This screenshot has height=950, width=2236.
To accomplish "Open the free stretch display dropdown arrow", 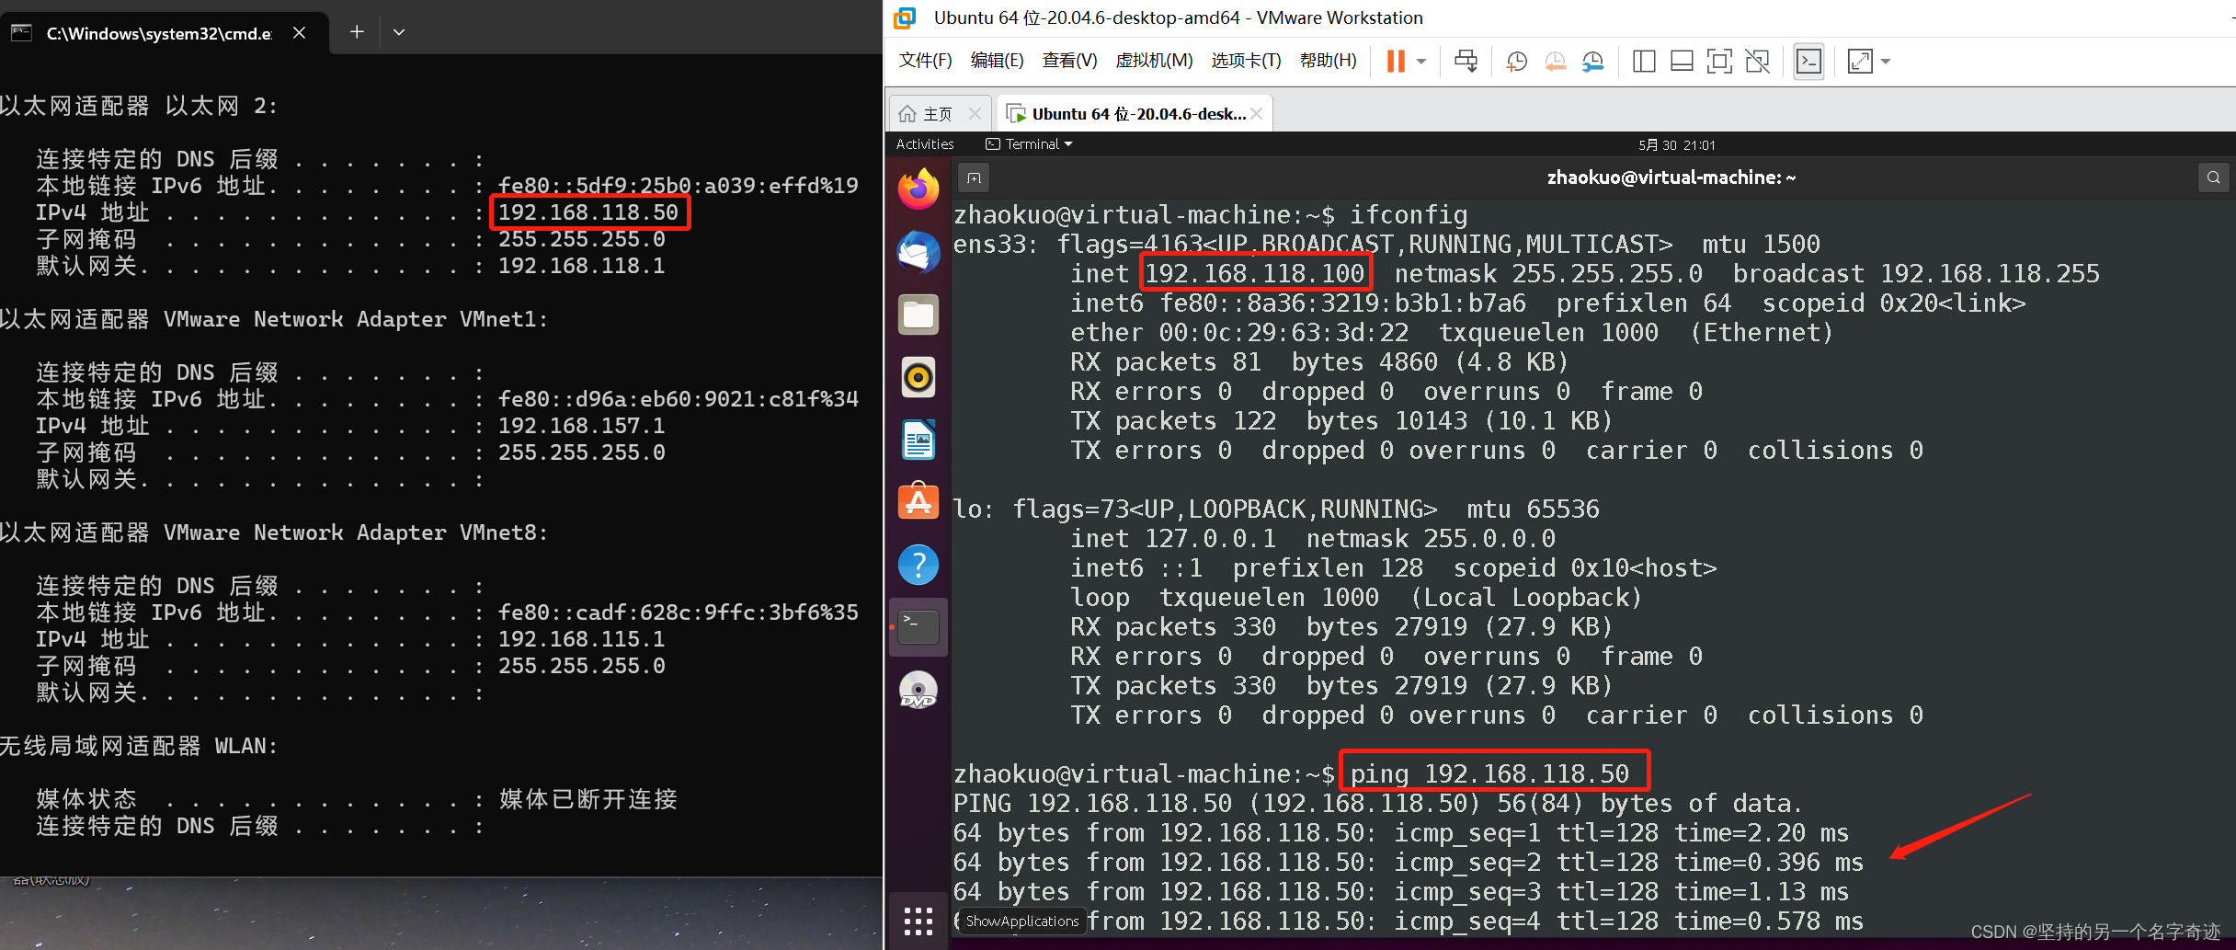I will pos(1887,61).
